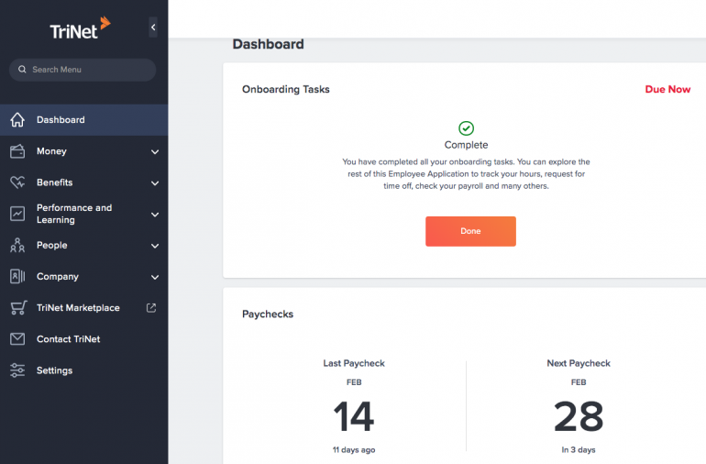Click the Company building icon
706x464 pixels.
tap(17, 276)
